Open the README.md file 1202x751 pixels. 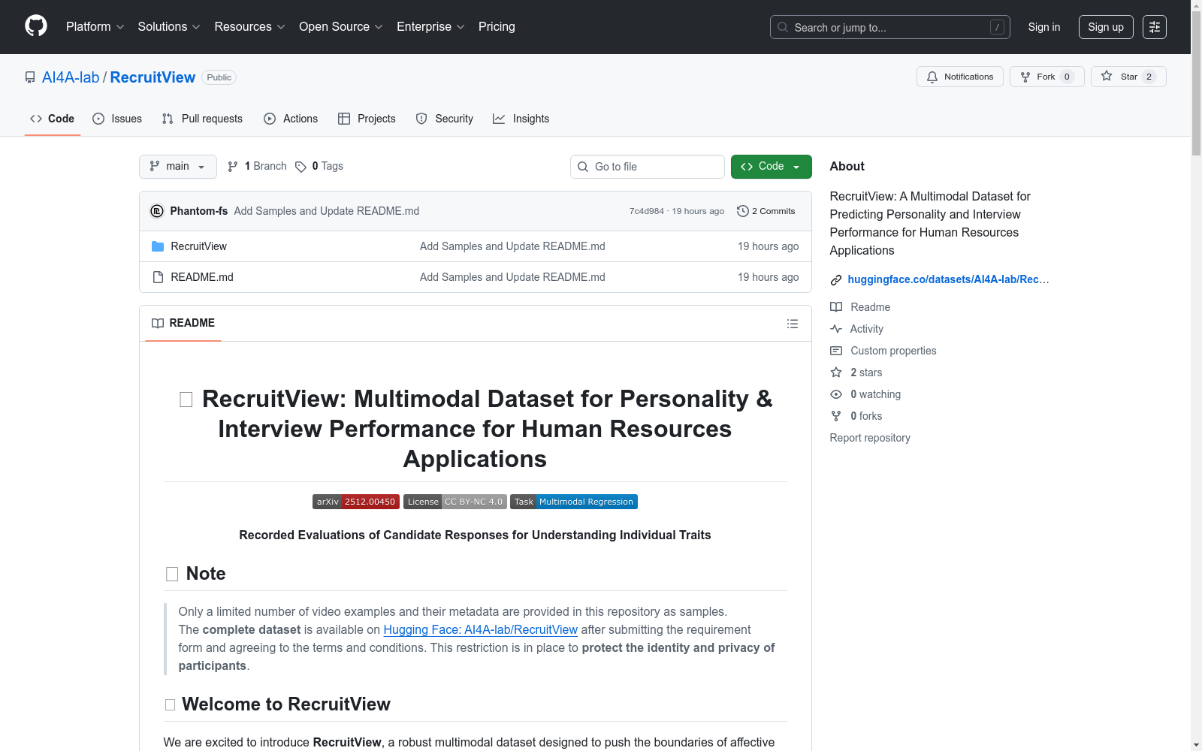click(202, 277)
